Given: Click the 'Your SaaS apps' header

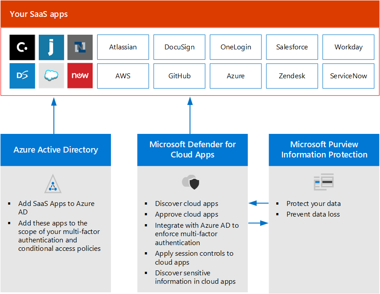Looking at the screenshot, I should [x=190, y=14].
